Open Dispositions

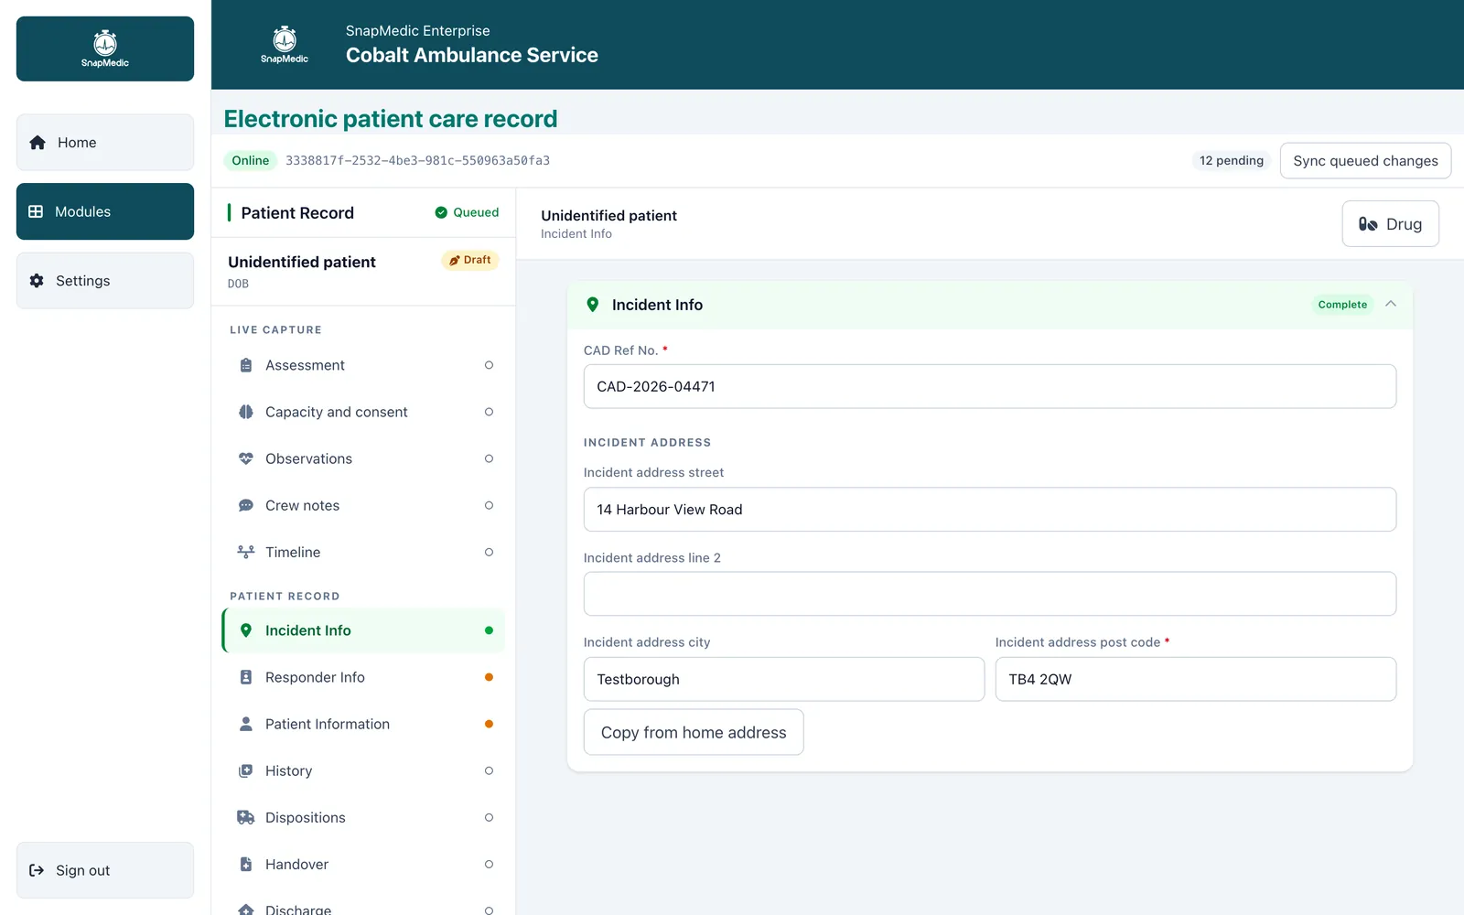(x=364, y=817)
